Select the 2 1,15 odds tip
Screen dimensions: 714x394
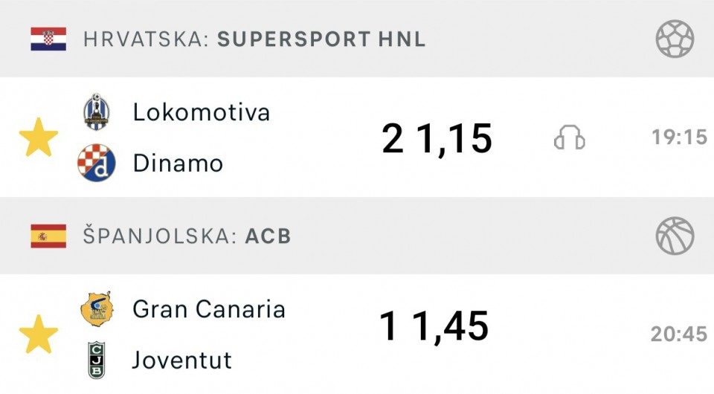pos(437,139)
